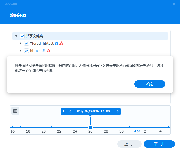Select the Tiered_hbtest tree item
This screenshot has height=150, width=180.
tap(42, 43)
